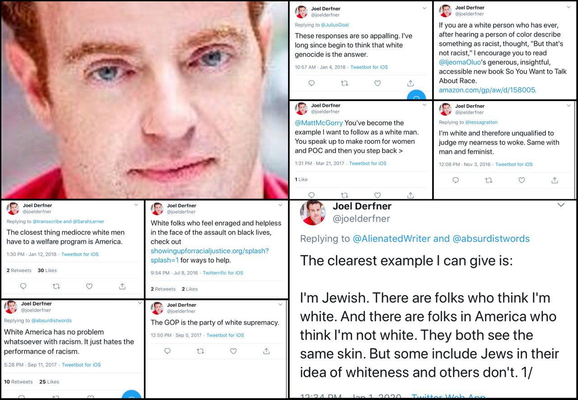
Task: Open dropdown chevron on the large Jewish tweet
Action: (561, 205)
